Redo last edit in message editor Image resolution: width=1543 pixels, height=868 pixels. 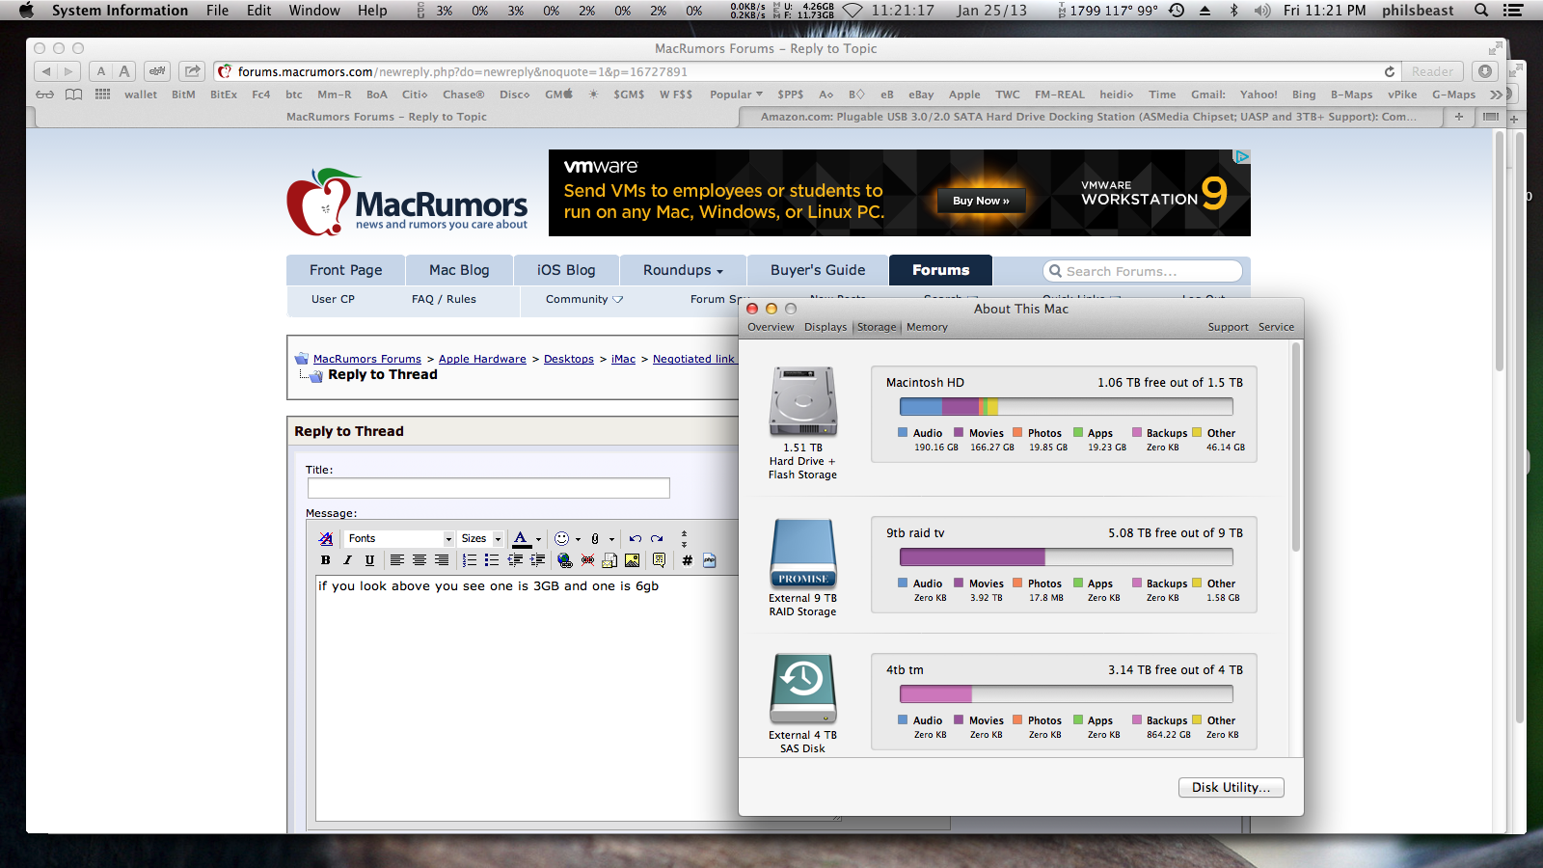[657, 538]
